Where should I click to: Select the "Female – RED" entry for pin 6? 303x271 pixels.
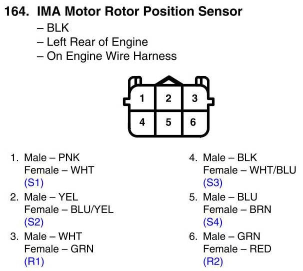pos(237,248)
